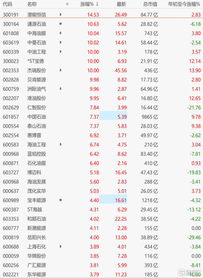The width and height of the screenshot is (203, 278).
Task: Click market cap 84.77亿 of 潜能恒信
Action: (x=149, y=15)
